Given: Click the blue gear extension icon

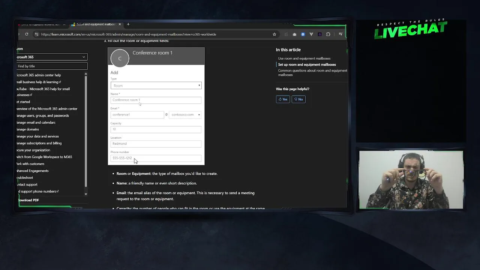Looking at the screenshot, I should (303, 34).
